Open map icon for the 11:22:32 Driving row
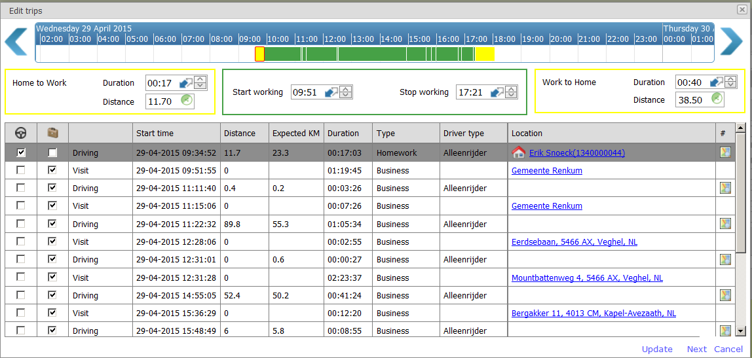The width and height of the screenshot is (752, 358). pos(724,224)
